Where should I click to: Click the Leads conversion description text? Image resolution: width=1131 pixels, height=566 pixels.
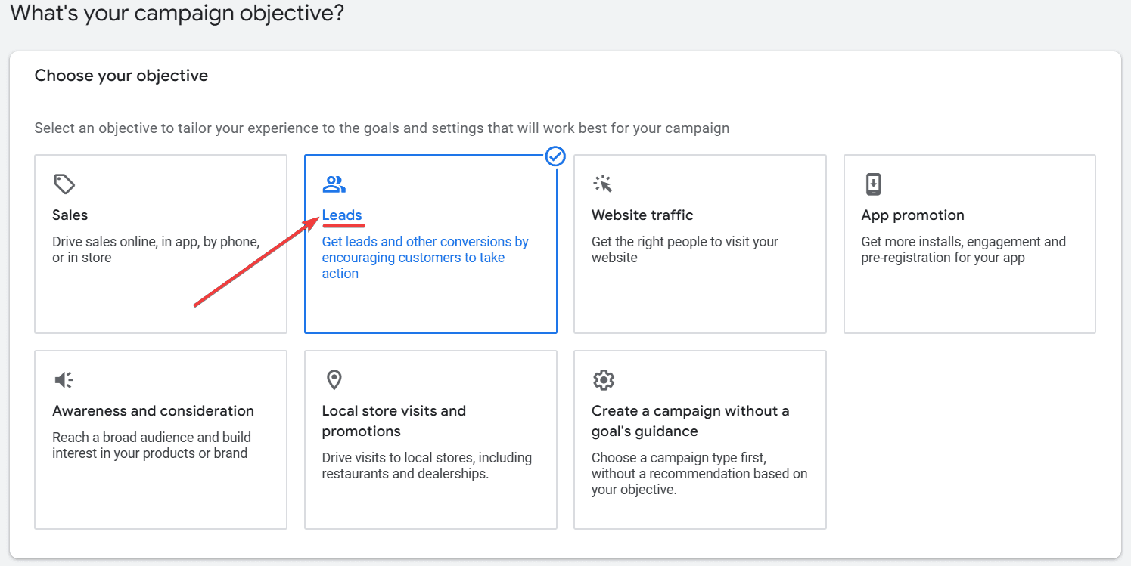coord(425,257)
